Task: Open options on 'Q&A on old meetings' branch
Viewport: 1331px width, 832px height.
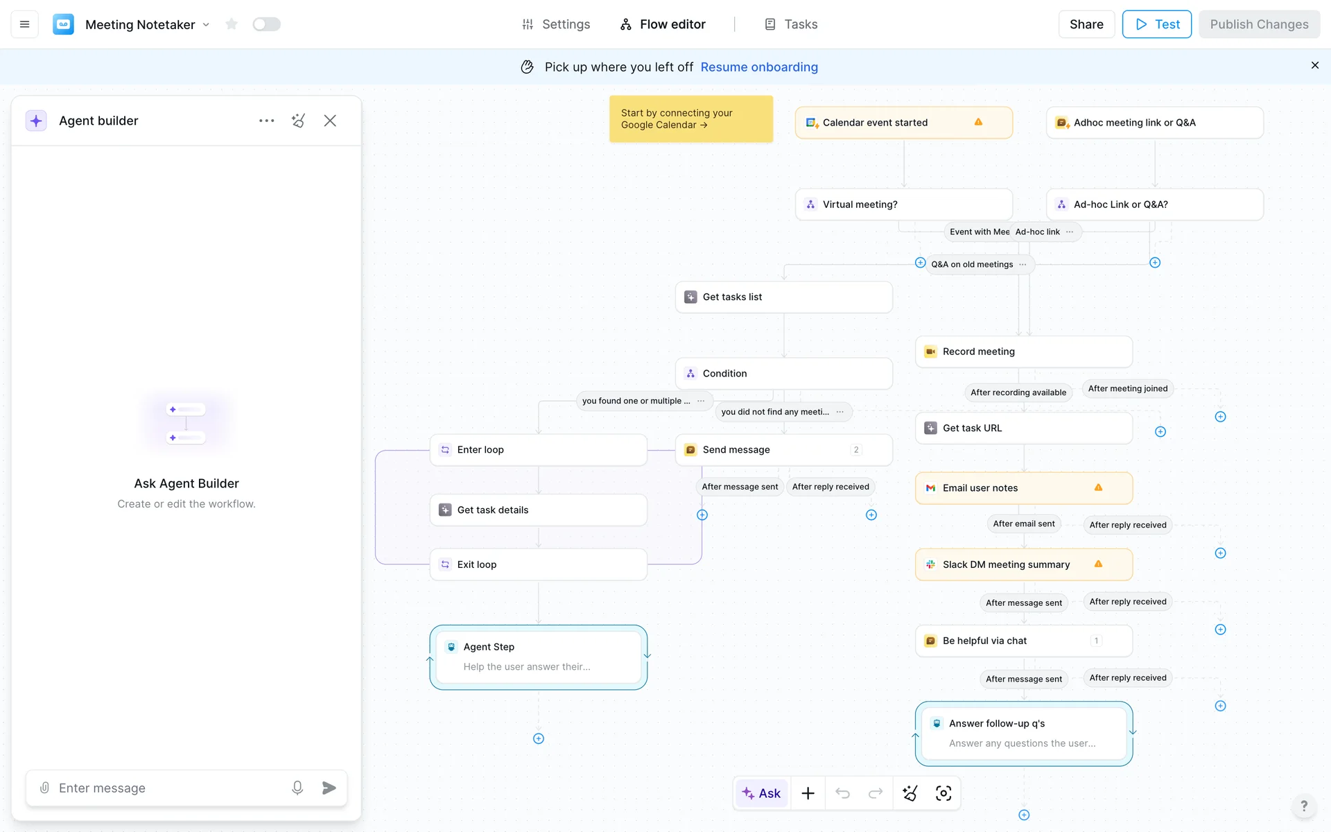Action: coord(1023,264)
